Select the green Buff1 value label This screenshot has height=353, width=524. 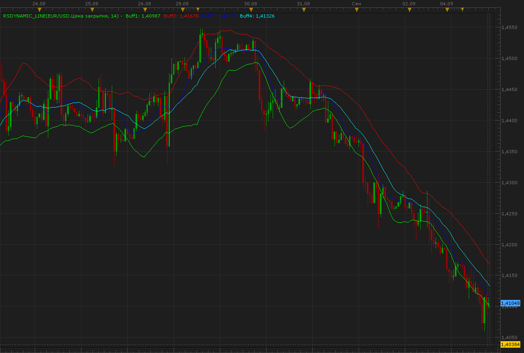pyautogui.click(x=143, y=16)
